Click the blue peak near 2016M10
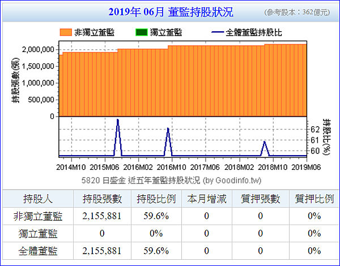This screenshot has height=266, width=340. coord(168,141)
